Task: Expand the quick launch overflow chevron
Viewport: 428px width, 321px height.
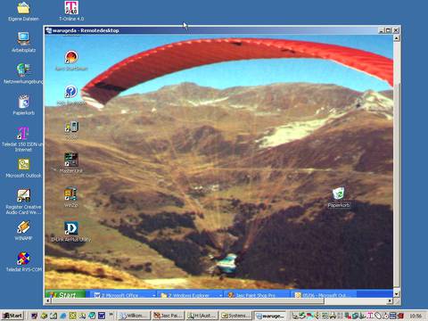Action: point(111,314)
